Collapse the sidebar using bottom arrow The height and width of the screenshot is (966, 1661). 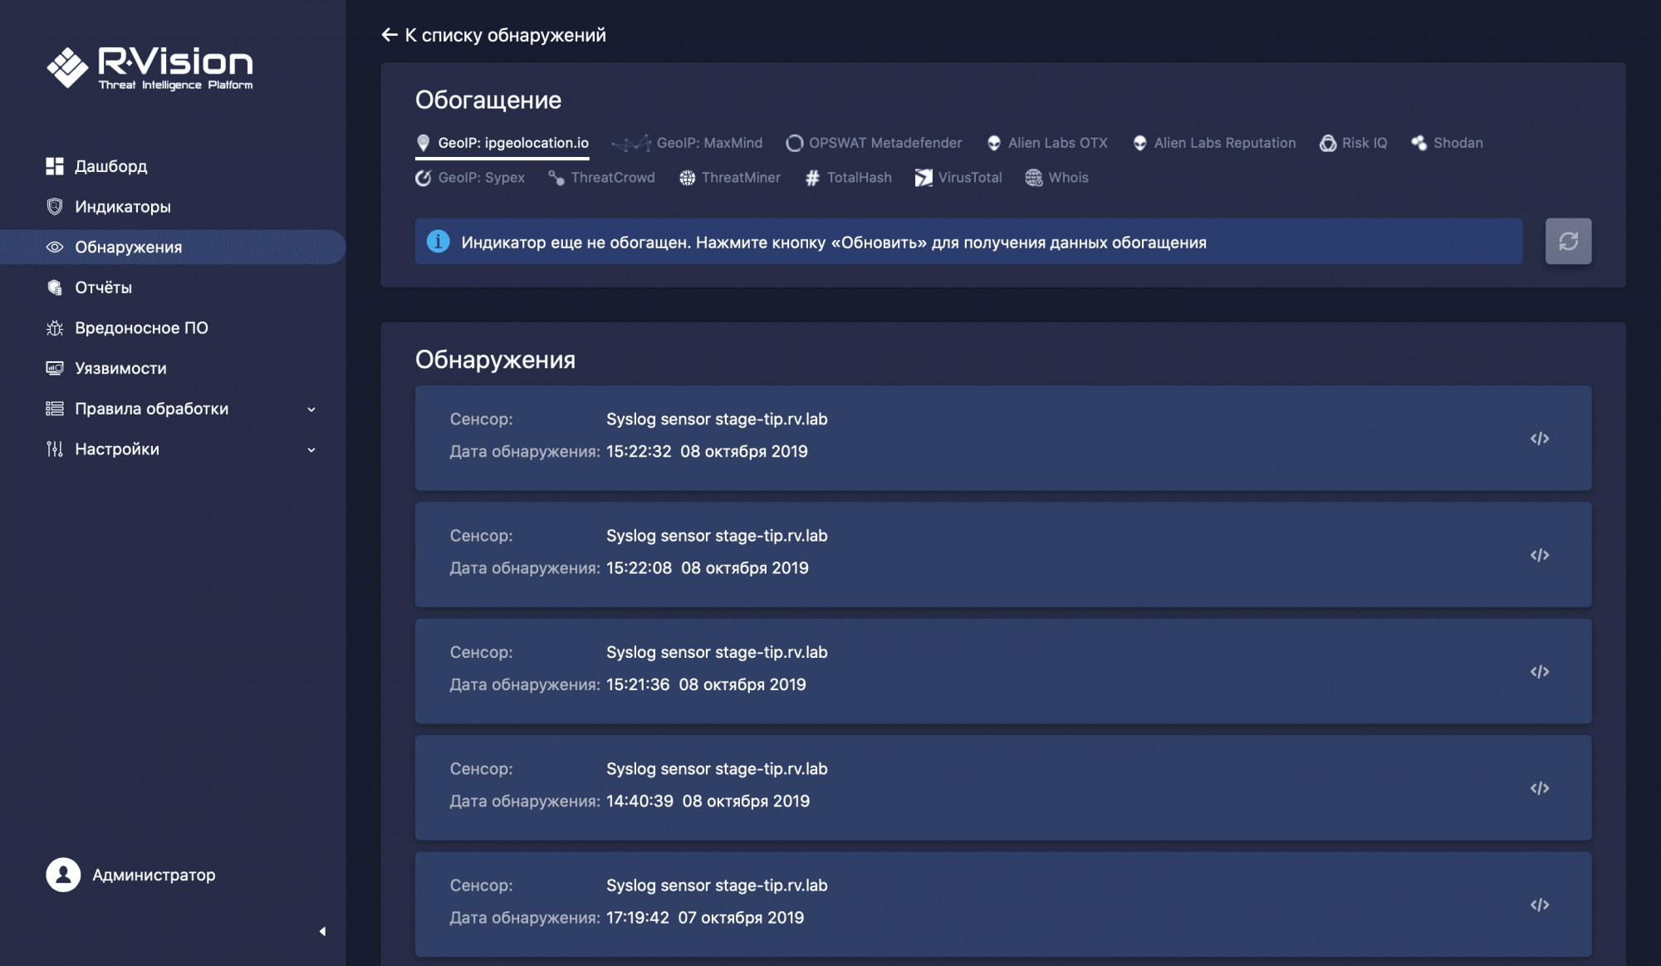point(322,931)
